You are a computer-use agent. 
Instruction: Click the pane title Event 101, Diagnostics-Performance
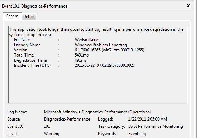tap(35, 6)
